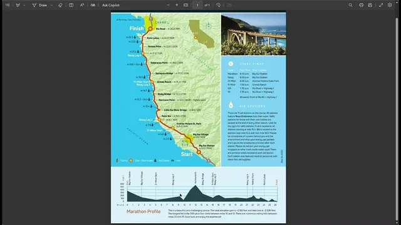Click the Read aloud icon
The width and height of the screenshot is (401, 225).
(82, 5)
